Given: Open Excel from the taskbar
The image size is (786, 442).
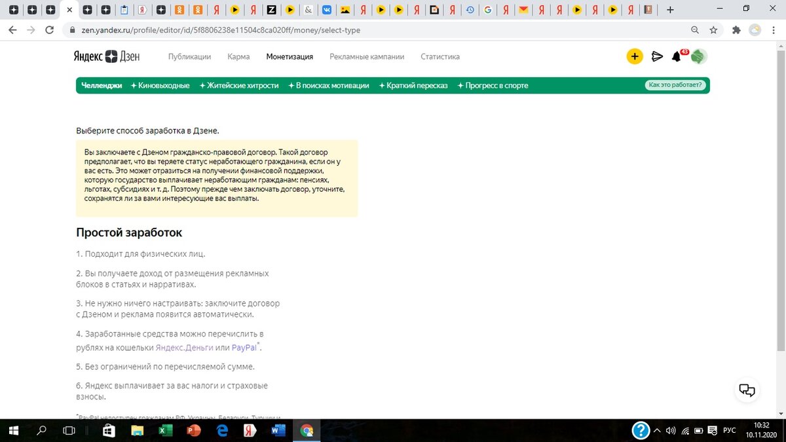Looking at the screenshot, I should pos(166,430).
